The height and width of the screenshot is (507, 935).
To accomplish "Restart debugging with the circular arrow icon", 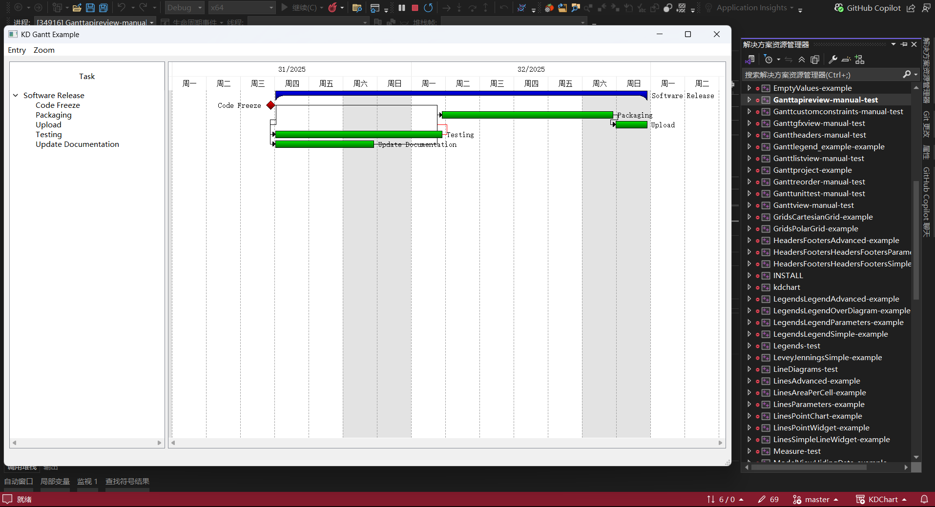I will tap(428, 8).
